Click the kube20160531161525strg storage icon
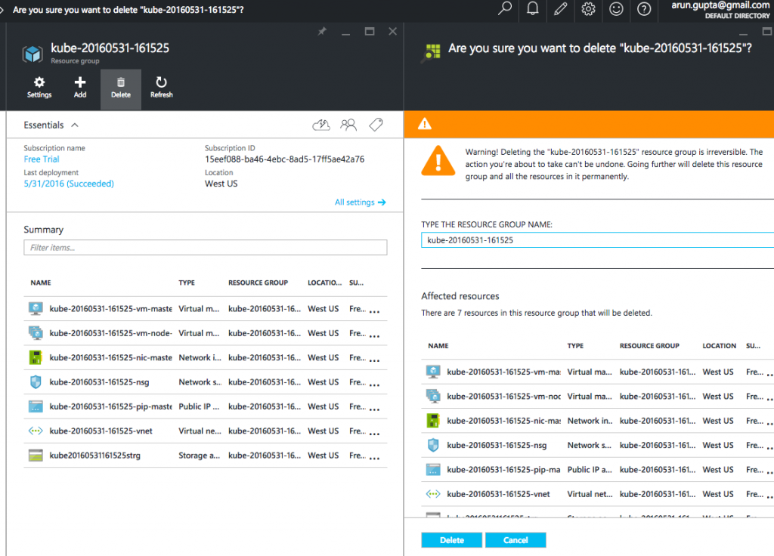This screenshot has width=774, height=556. [36, 456]
